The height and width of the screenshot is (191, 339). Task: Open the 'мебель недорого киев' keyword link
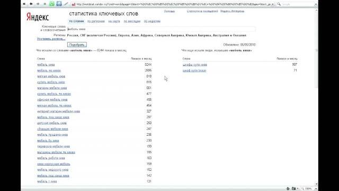53,170
